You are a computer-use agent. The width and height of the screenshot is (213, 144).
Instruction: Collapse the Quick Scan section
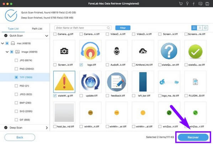click(47, 36)
